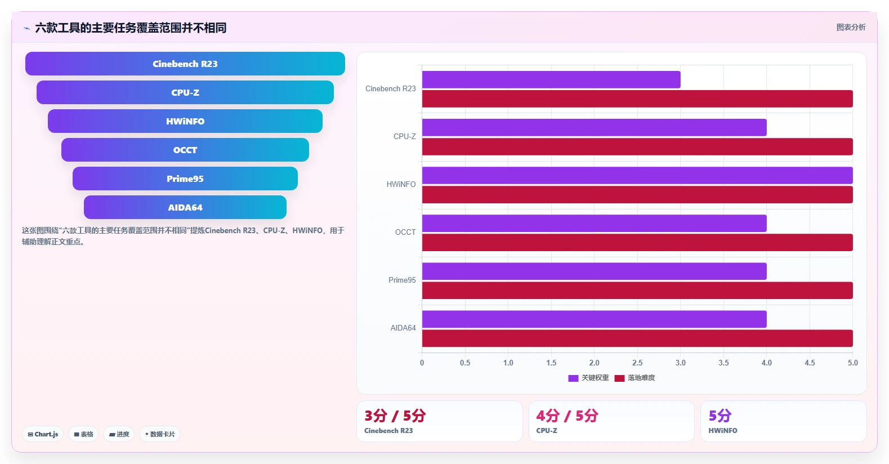
Task: Click the purple 关键权重 bar for AIDA64
Action: (595, 319)
